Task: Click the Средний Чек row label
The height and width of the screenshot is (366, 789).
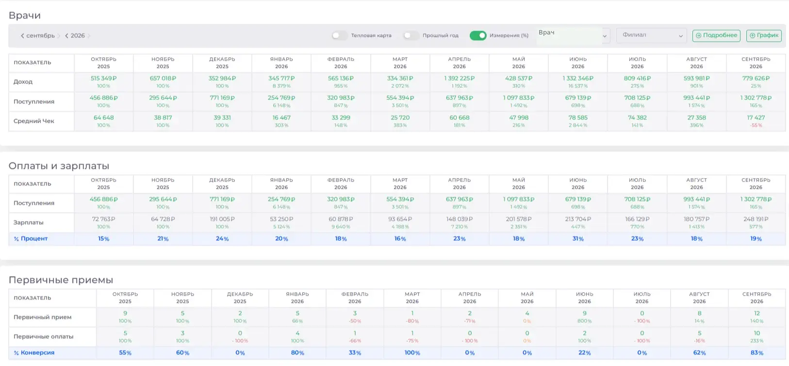Action: click(x=34, y=121)
